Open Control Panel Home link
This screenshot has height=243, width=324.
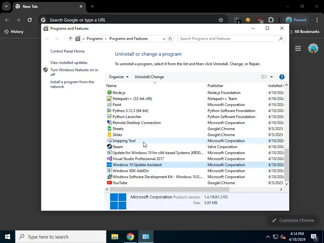point(67,51)
